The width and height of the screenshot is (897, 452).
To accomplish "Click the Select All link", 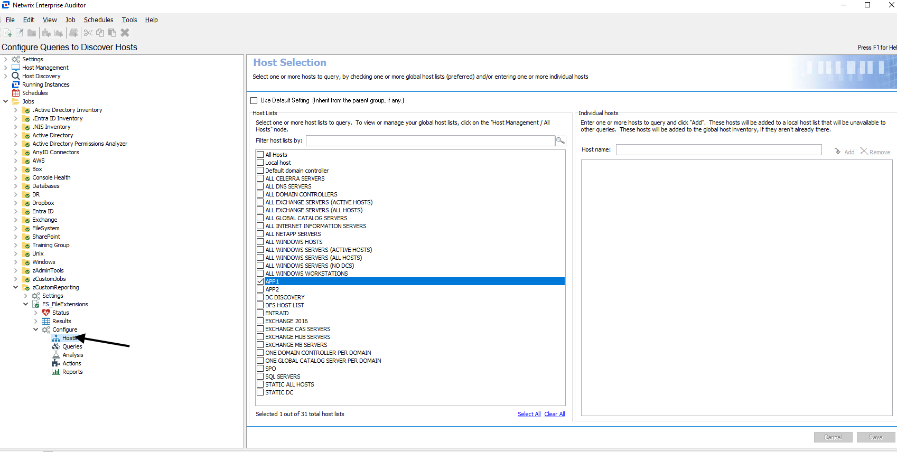I will coord(529,414).
